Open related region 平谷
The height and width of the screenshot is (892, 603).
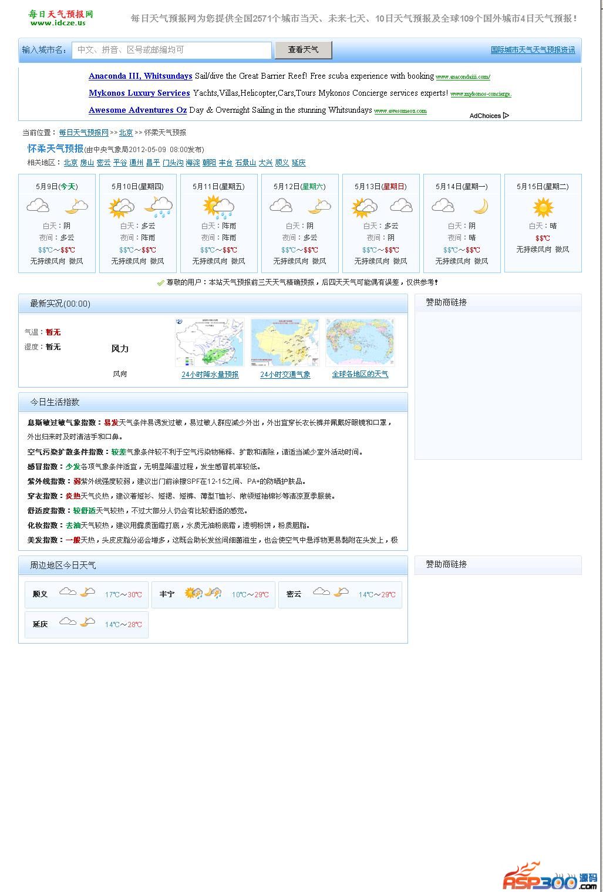coord(120,163)
